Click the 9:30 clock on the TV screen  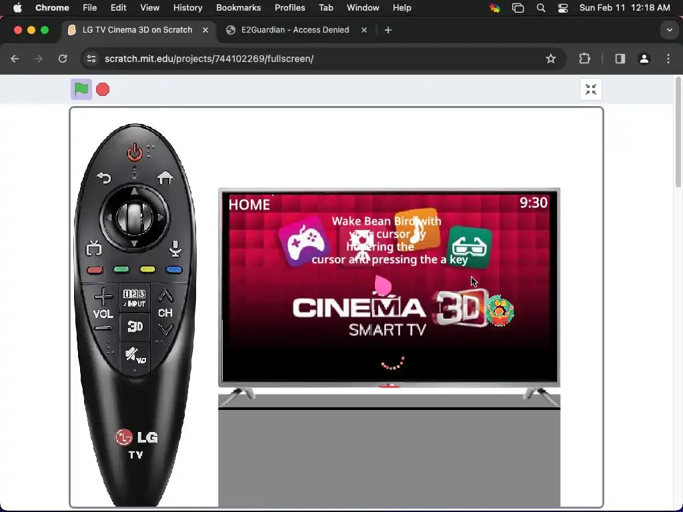[x=534, y=203]
